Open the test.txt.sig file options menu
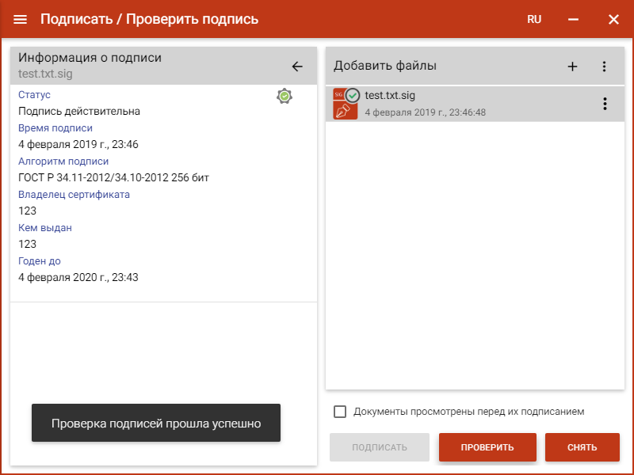 coord(605,104)
